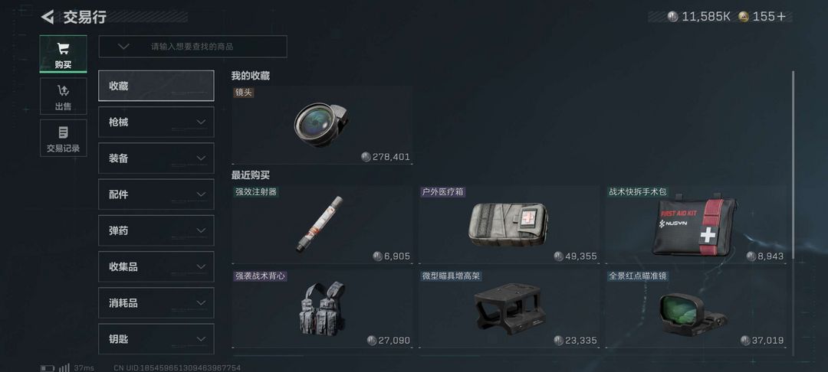The height and width of the screenshot is (372, 828).
Task: Select the 收藏 favorites category
Action: pos(156,86)
